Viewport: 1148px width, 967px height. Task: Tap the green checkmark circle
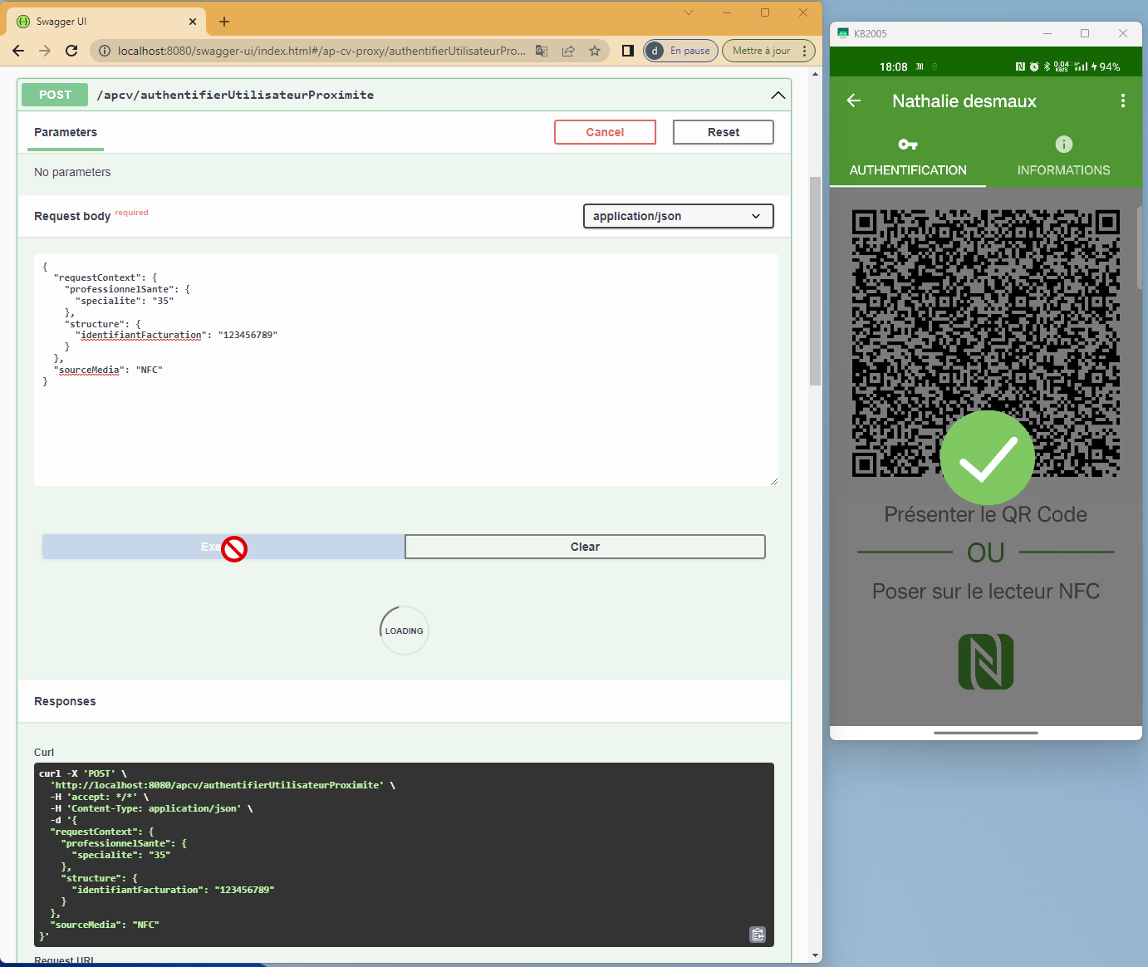pyautogui.click(x=988, y=458)
